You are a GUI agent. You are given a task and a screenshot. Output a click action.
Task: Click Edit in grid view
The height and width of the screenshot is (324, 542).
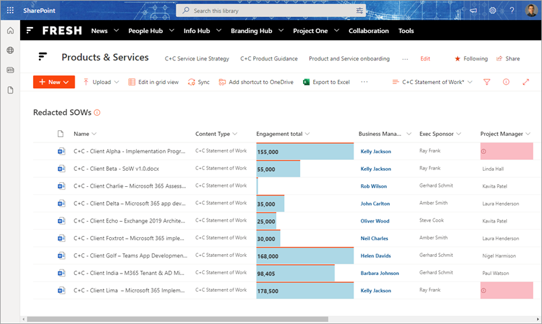(x=154, y=82)
